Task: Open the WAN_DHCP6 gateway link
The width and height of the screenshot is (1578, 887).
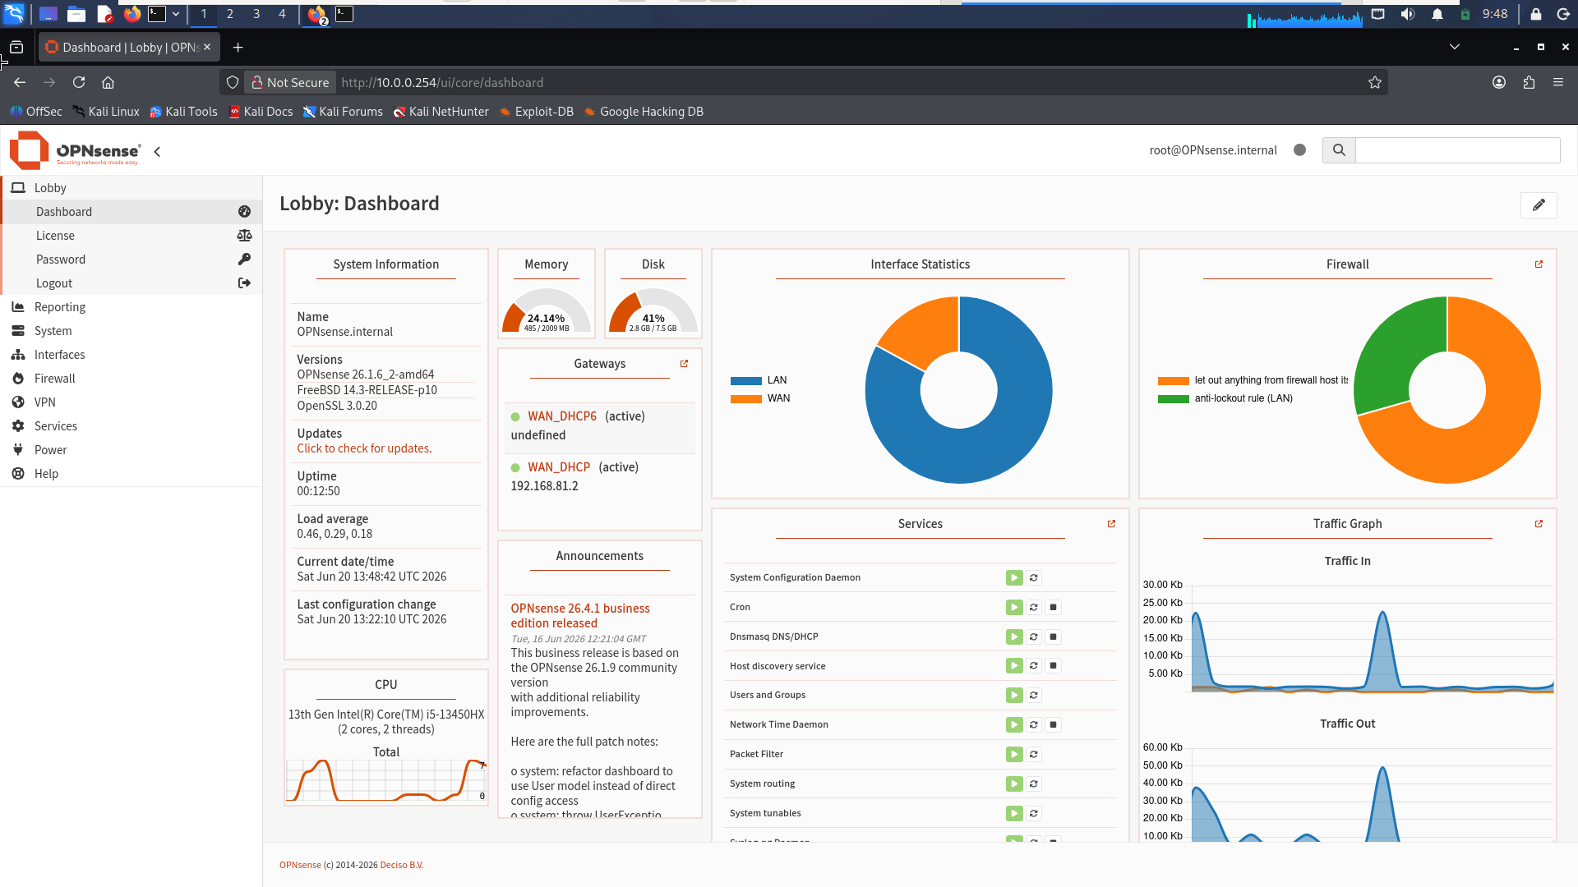Action: tap(562, 416)
